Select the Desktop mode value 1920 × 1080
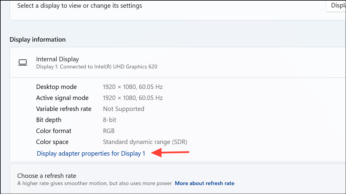This screenshot has width=346, height=194. coord(133,87)
